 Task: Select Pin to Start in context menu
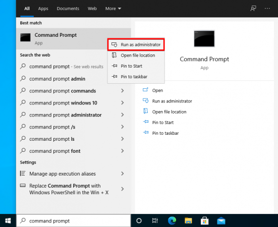[x=136, y=66]
